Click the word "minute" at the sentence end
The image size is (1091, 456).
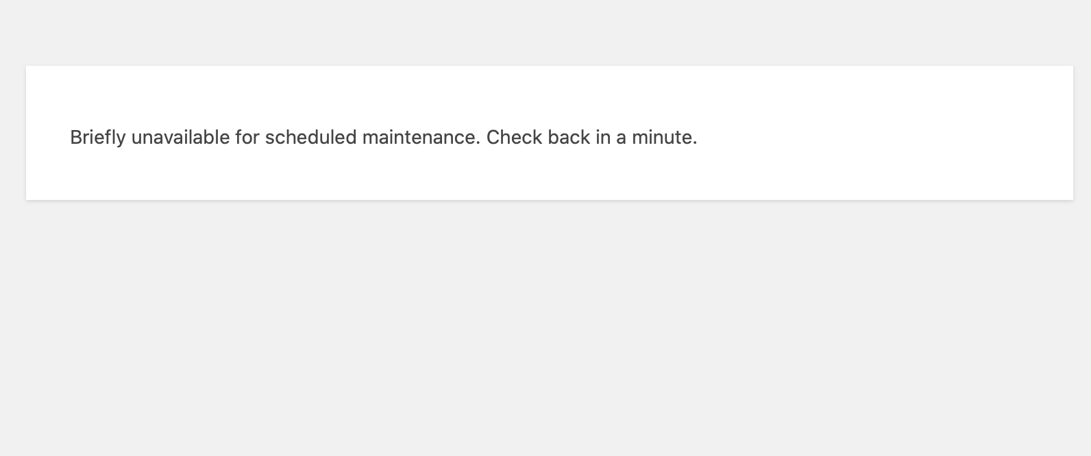point(661,138)
